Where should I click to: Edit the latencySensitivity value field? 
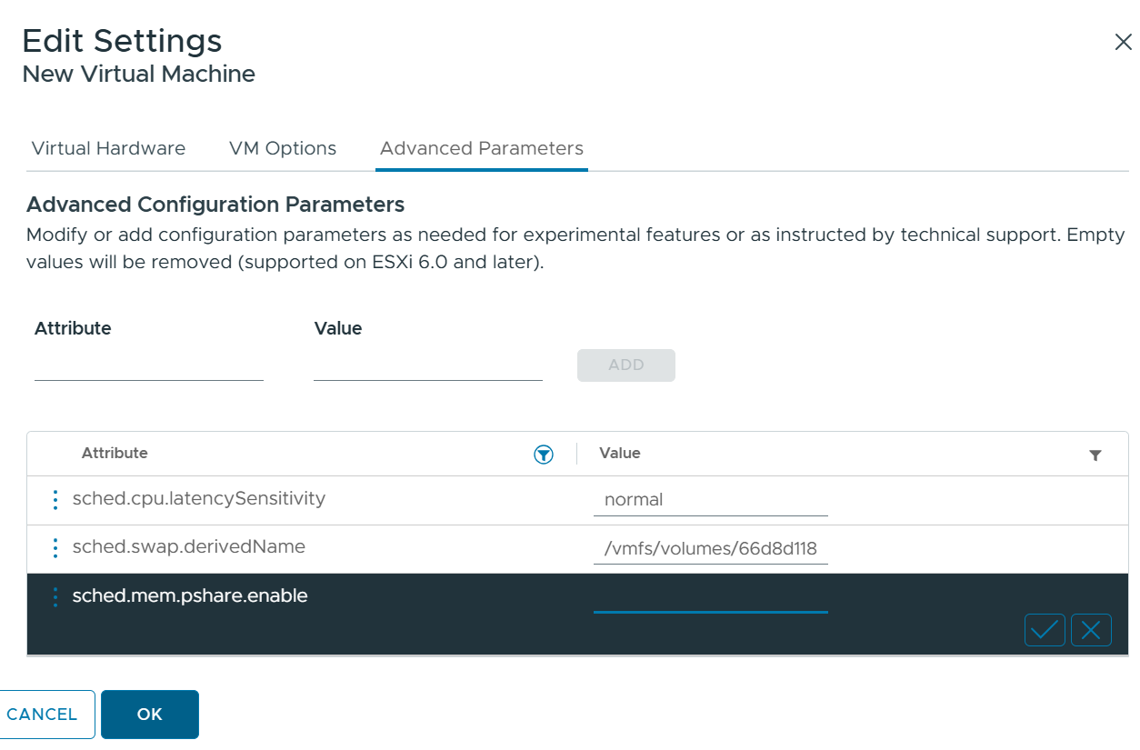pyautogui.click(x=710, y=500)
